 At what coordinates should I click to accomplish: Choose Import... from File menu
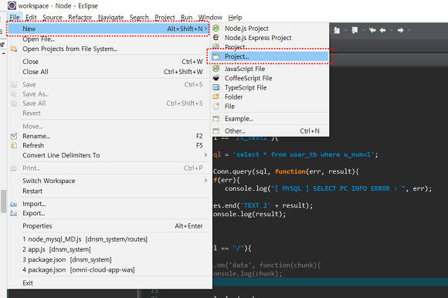tap(109, 204)
